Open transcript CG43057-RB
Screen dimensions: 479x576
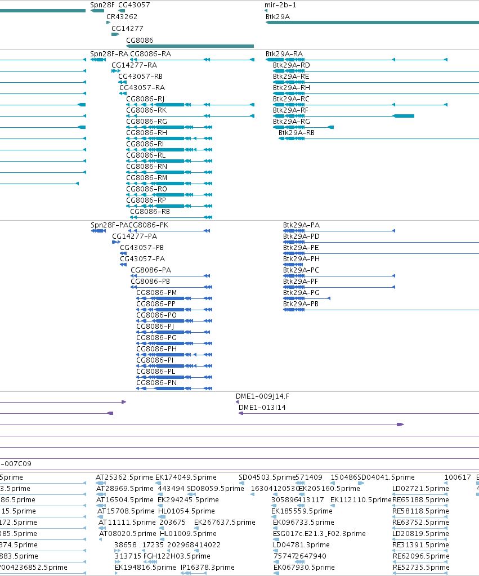[x=140, y=77]
